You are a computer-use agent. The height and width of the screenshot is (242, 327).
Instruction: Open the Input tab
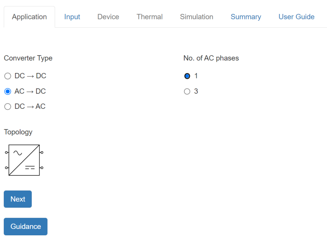(x=72, y=17)
